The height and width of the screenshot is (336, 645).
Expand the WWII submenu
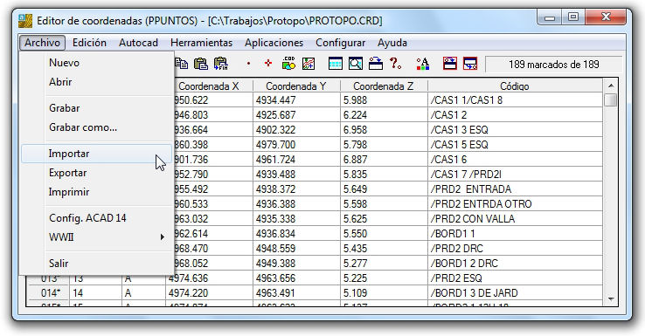(97, 237)
